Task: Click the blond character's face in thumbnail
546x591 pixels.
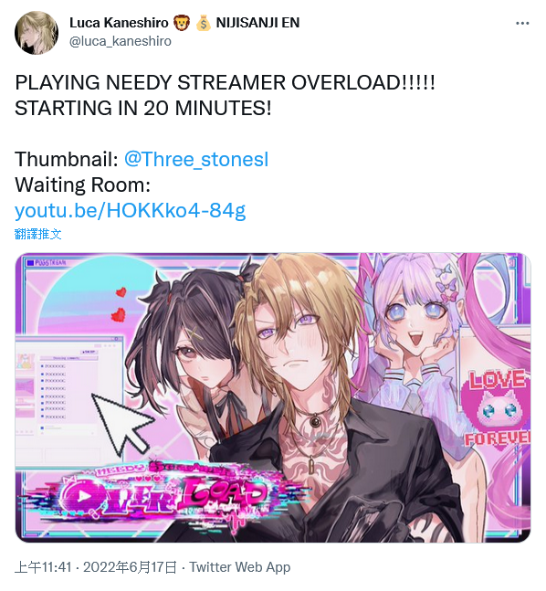Action: pyautogui.click(x=295, y=343)
